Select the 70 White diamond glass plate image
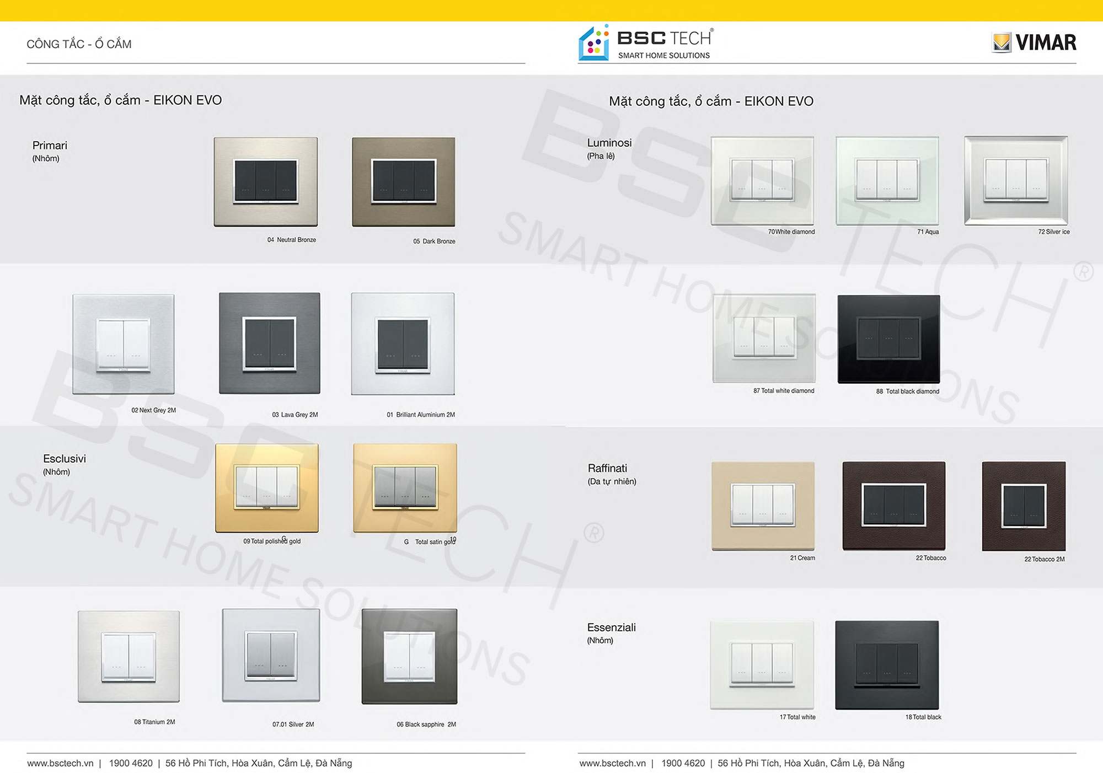1103x773 pixels. click(762, 181)
